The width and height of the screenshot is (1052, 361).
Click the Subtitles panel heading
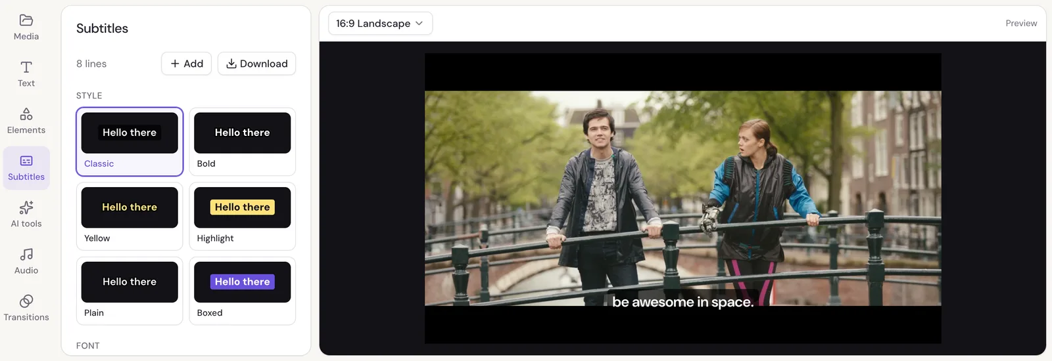click(x=102, y=28)
